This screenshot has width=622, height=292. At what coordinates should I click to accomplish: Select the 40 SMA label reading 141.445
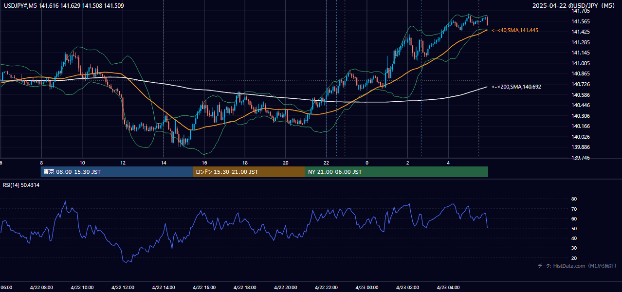(x=514, y=30)
